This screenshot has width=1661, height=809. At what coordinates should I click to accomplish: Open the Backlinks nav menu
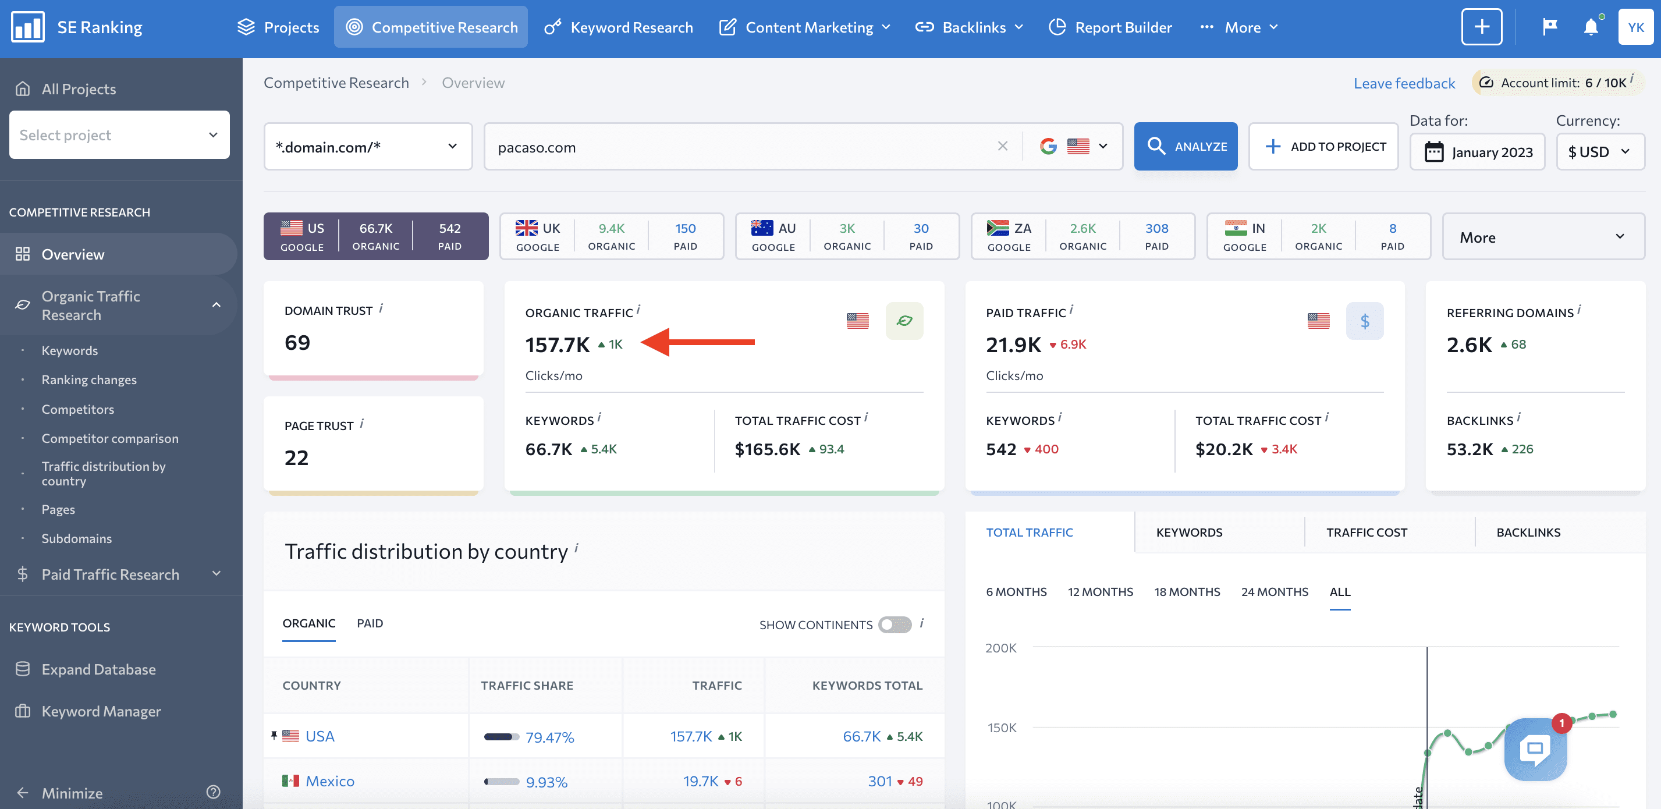(x=969, y=27)
